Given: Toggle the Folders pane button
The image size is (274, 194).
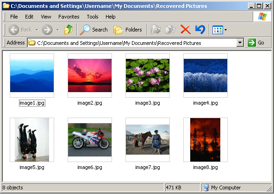Looking at the screenshot, I should pyautogui.click(x=128, y=30).
